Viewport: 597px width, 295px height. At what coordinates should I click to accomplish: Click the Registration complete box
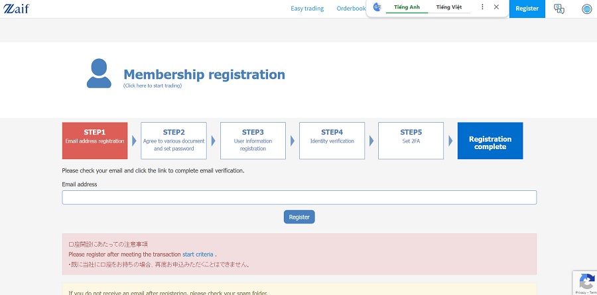click(x=490, y=141)
